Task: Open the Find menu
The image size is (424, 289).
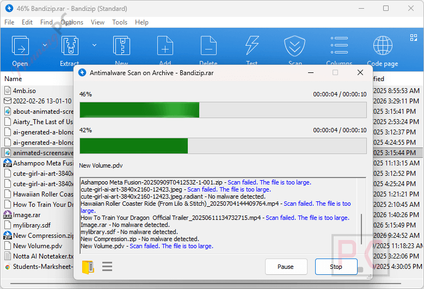Action: pos(46,22)
